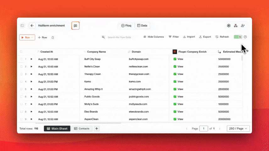Click the green status icon for Buff City Soap
The height and width of the screenshot is (151, 269).
tap(175, 59)
